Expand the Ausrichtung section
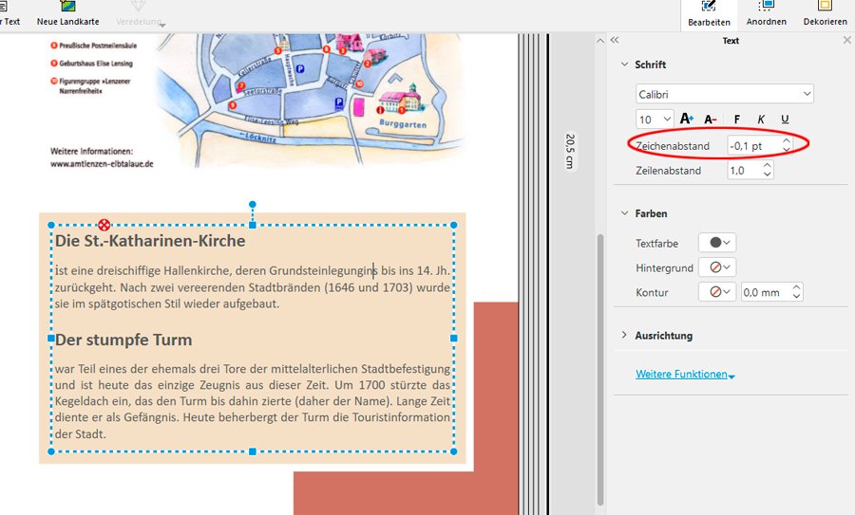The height and width of the screenshot is (515, 855). [x=624, y=335]
